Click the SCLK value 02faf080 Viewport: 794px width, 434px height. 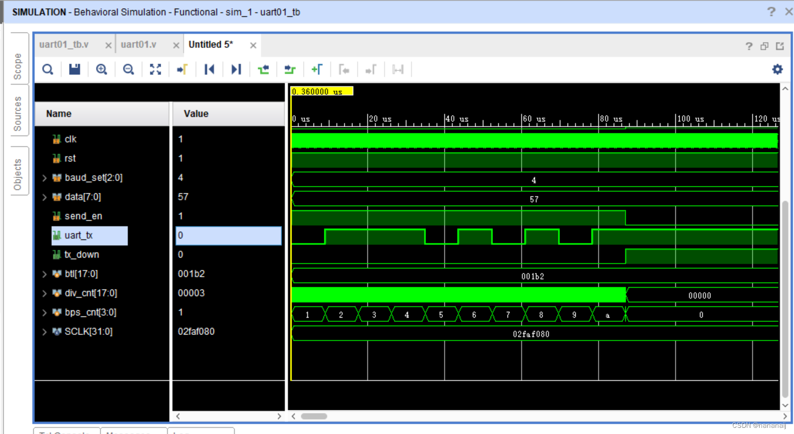point(196,332)
